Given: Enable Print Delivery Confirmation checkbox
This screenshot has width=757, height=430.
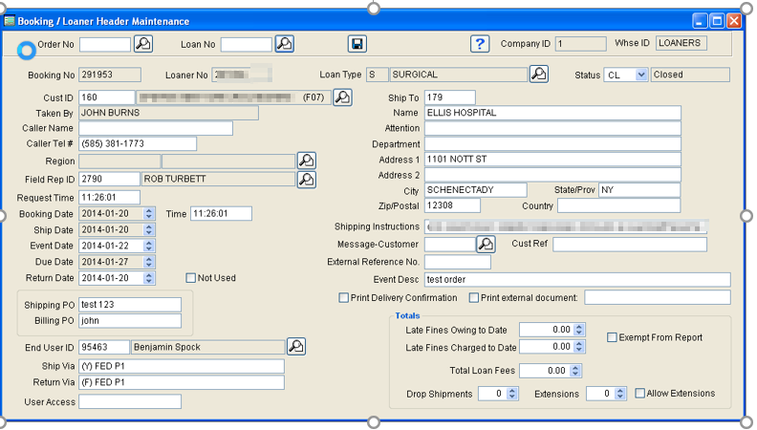Looking at the screenshot, I should (344, 298).
